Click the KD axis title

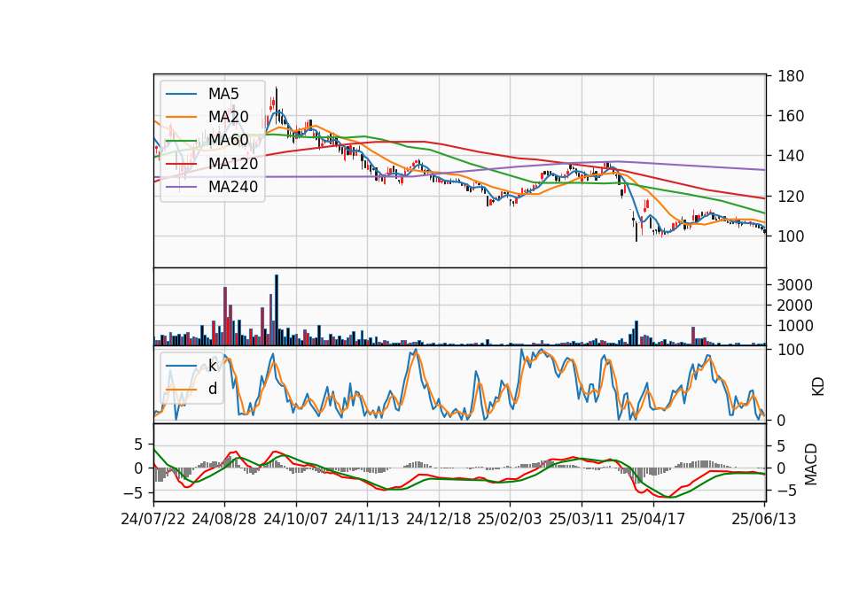pos(817,386)
